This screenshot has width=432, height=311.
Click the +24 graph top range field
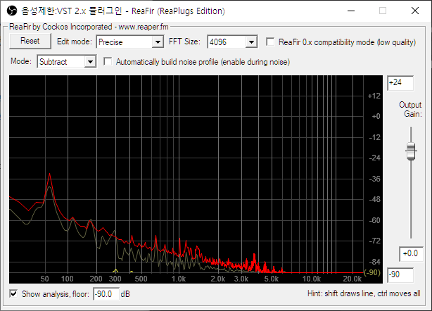[400, 82]
